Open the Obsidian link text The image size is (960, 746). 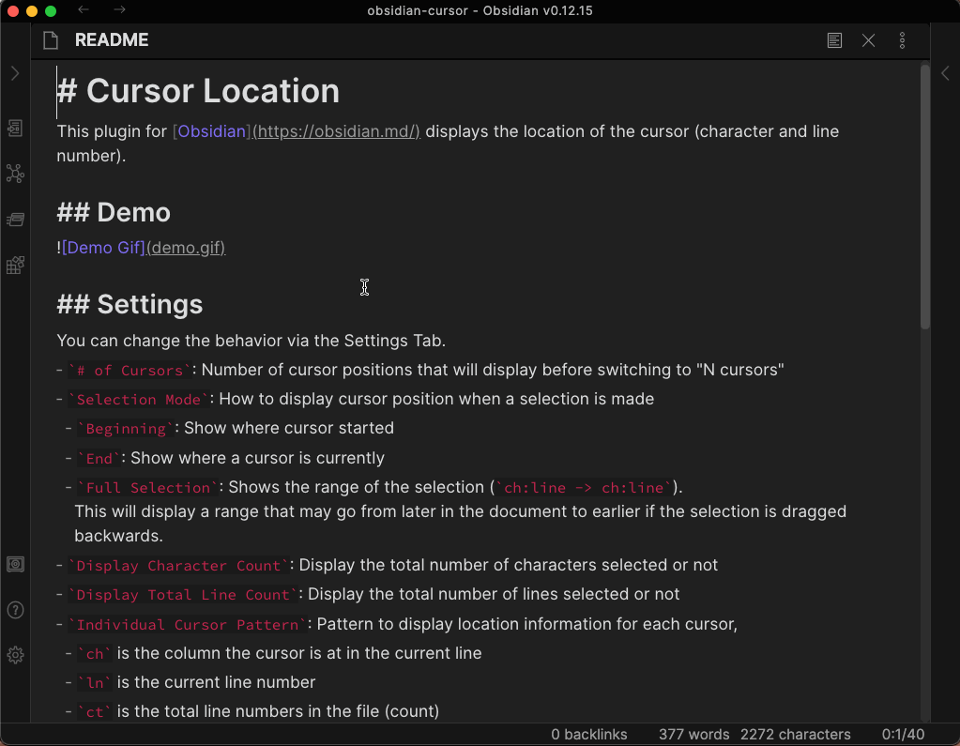tap(212, 131)
